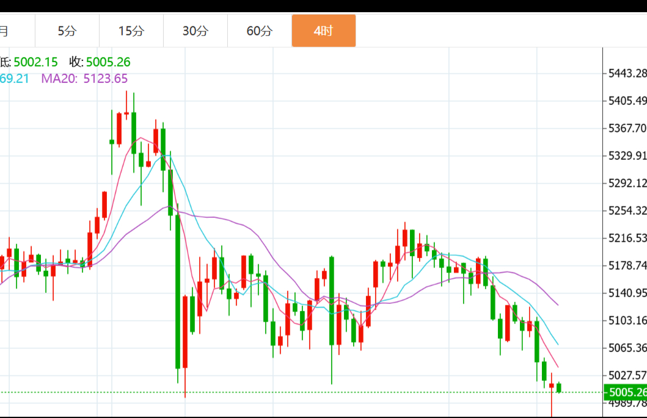Viewport: 647px width, 418px height.
Task: Select the 15分 interval tab
Action: [131, 31]
